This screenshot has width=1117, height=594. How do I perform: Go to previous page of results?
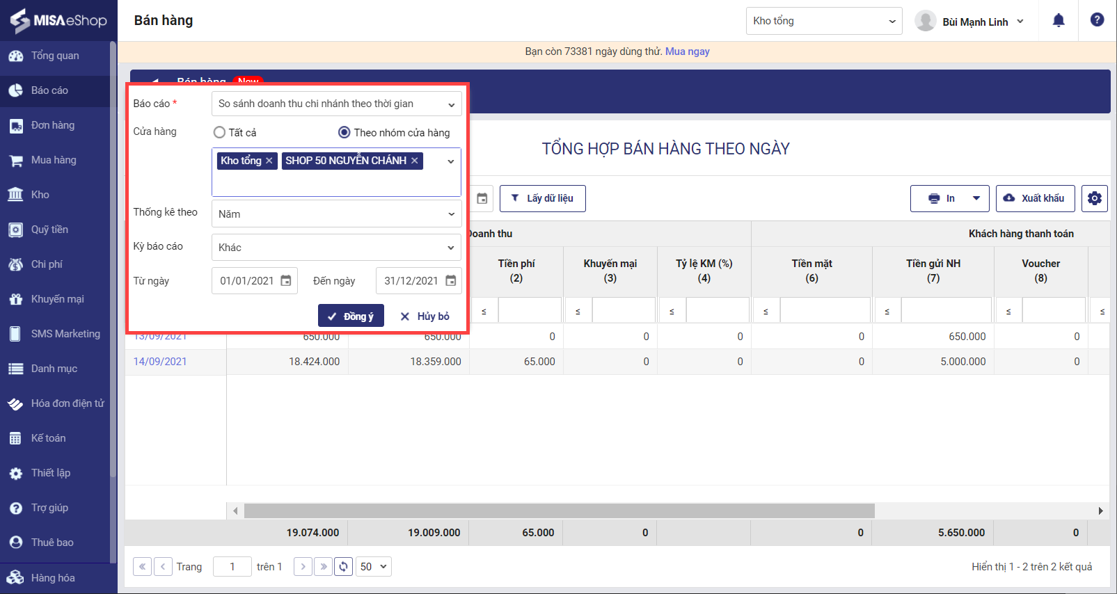pos(163,566)
